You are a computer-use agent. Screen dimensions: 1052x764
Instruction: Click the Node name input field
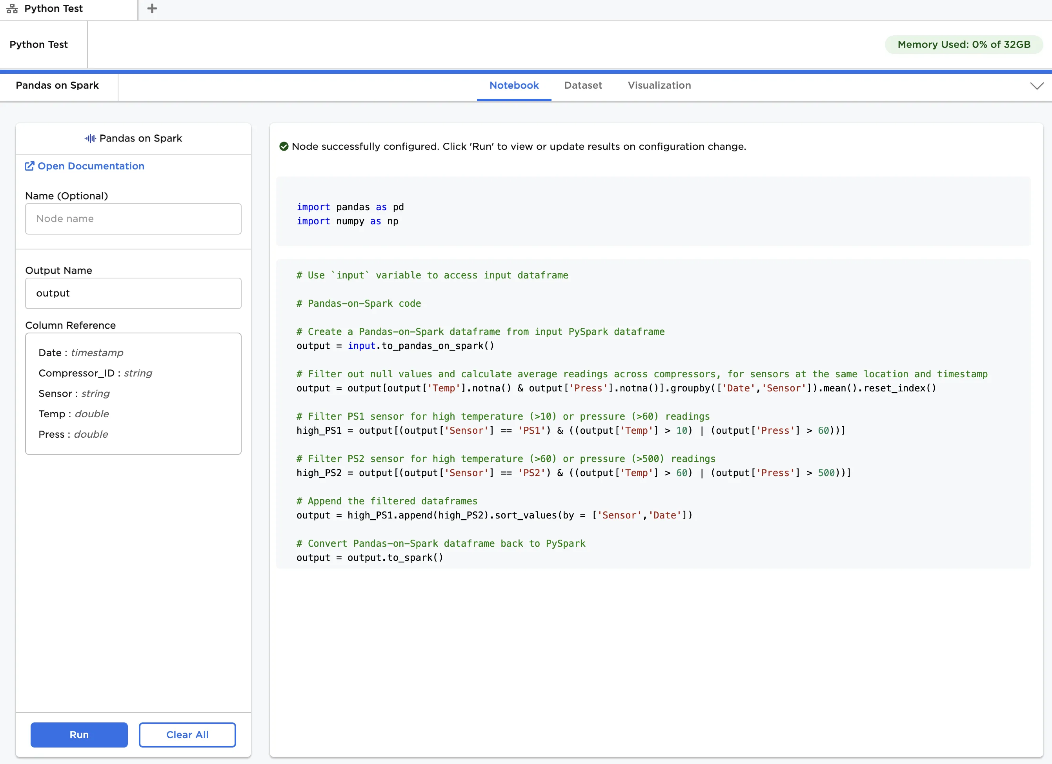(x=133, y=219)
